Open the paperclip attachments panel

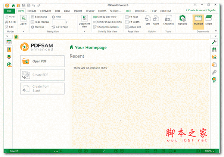pyautogui.click(x=214, y=72)
